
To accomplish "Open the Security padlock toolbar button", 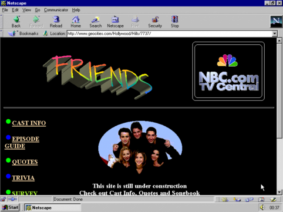I will point(155,22).
